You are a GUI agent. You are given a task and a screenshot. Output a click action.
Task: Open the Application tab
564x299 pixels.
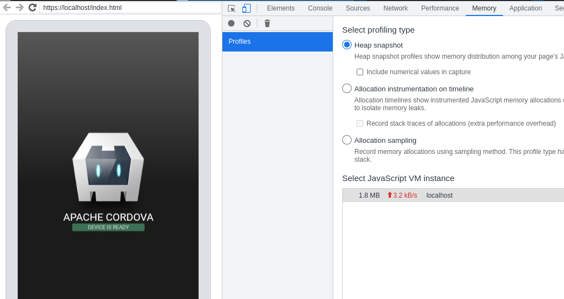pyautogui.click(x=526, y=8)
